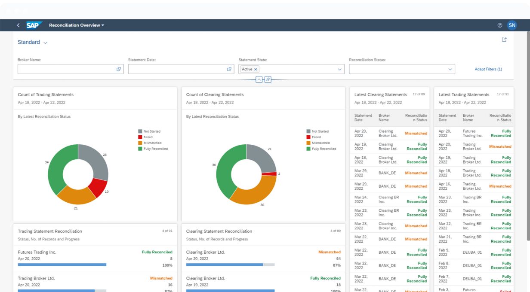The height and width of the screenshot is (292, 530).
Task: Open the help question mark icon
Action: pyautogui.click(x=499, y=25)
